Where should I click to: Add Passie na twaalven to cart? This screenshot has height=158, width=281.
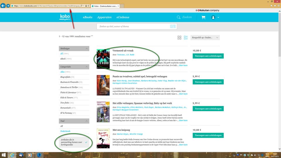[208, 82]
